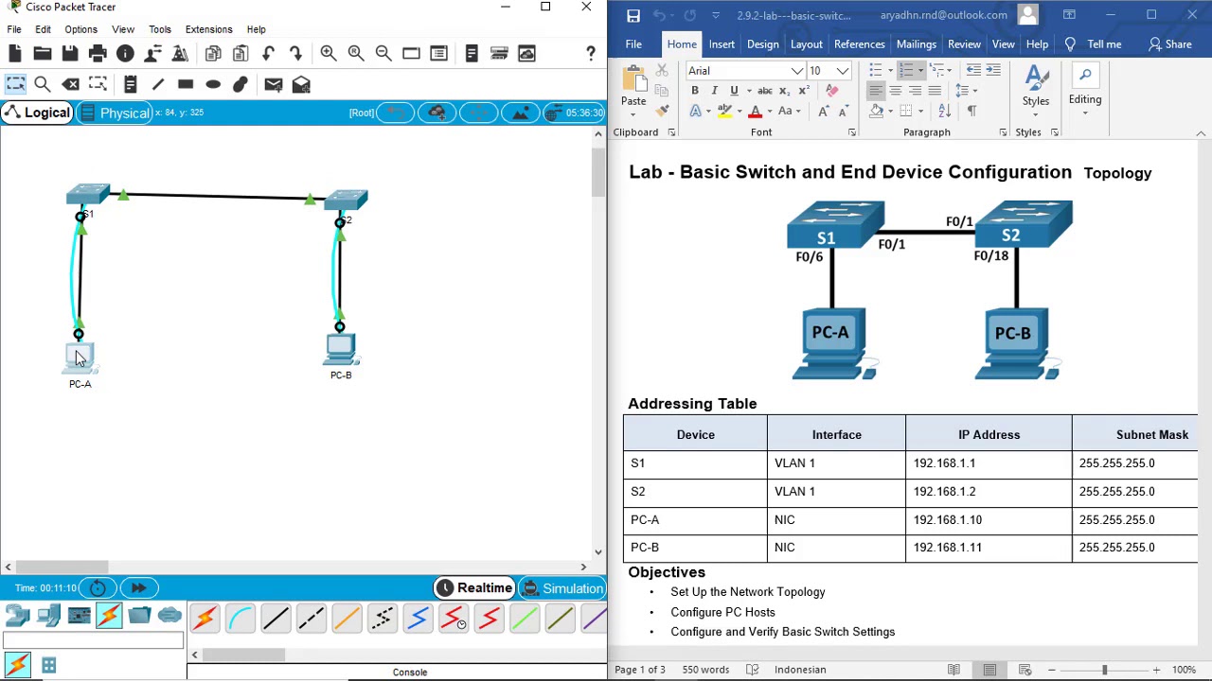
Task: Add a simple PDU envelope
Action: pyautogui.click(x=274, y=85)
